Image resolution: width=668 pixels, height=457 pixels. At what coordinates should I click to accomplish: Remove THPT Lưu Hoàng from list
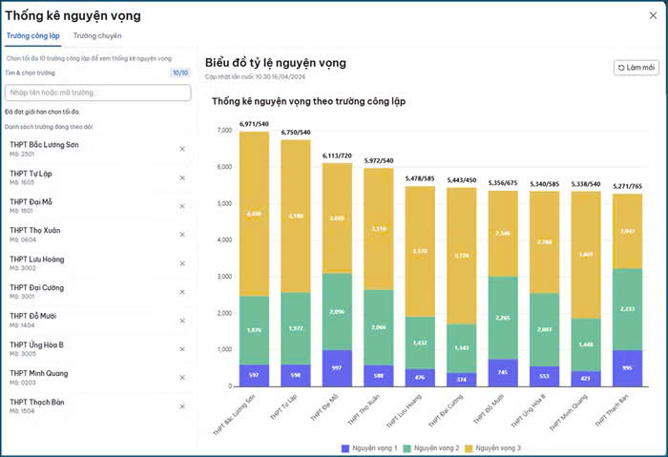[x=182, y=262]
